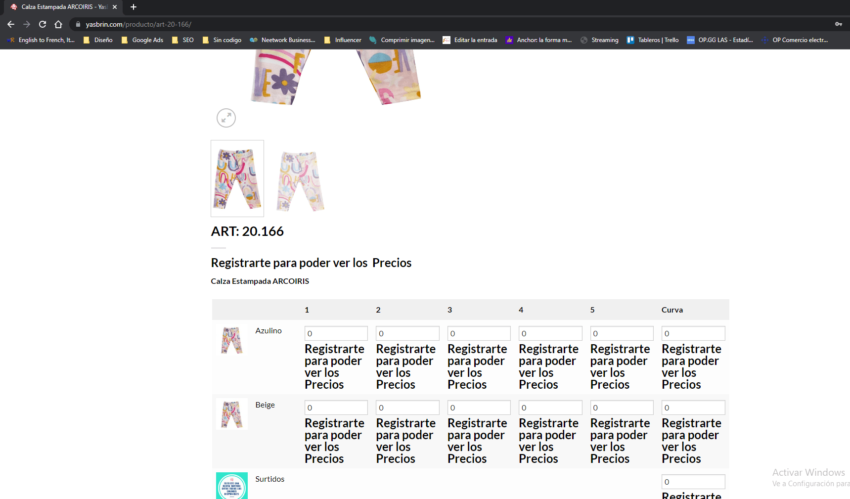Open Comprimir imagen bookmark
The height and width of the screenshot is (499, 850).
(x=402, y=40)
